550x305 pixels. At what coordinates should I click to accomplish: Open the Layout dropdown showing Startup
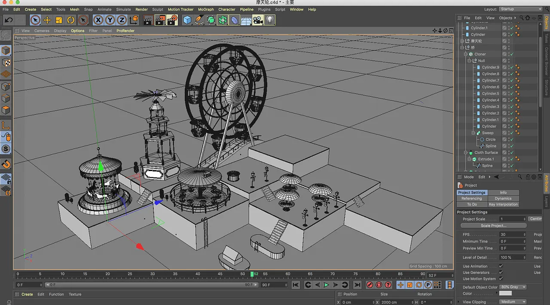[x=521, y=9]
